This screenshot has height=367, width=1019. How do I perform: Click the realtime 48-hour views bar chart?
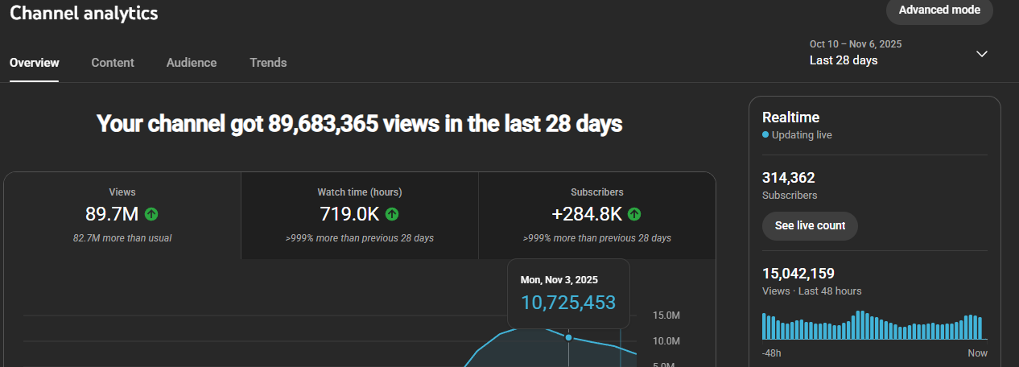(873, 325)
